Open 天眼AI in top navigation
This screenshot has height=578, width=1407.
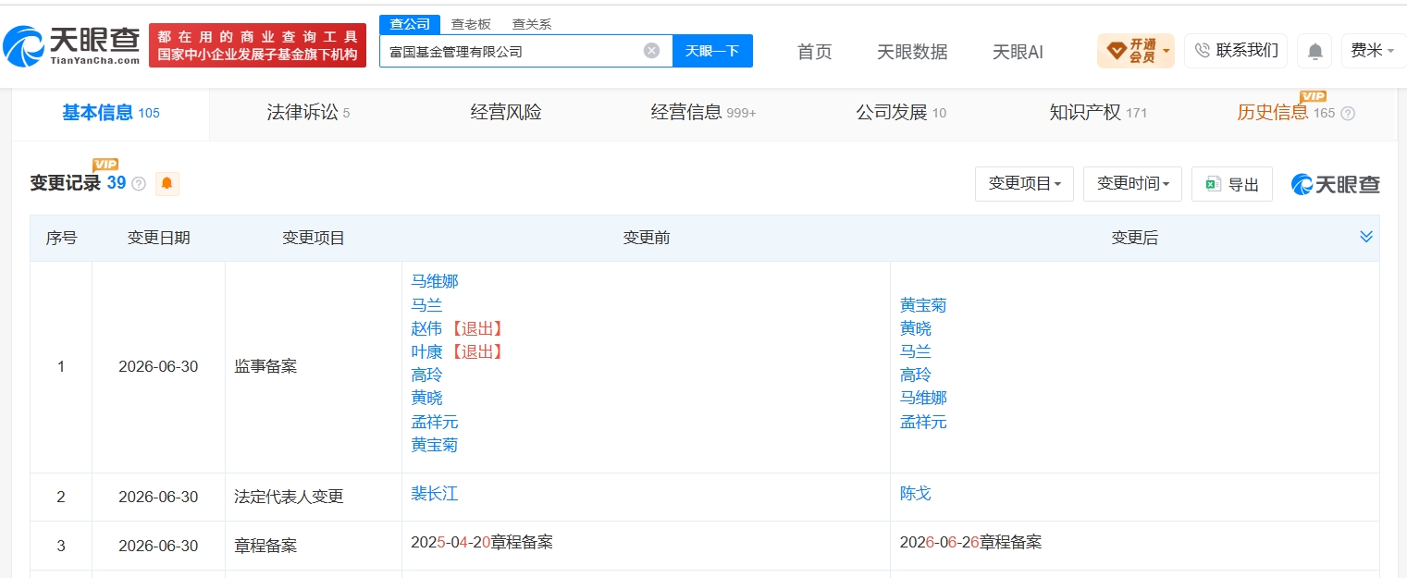(1018, 52)
